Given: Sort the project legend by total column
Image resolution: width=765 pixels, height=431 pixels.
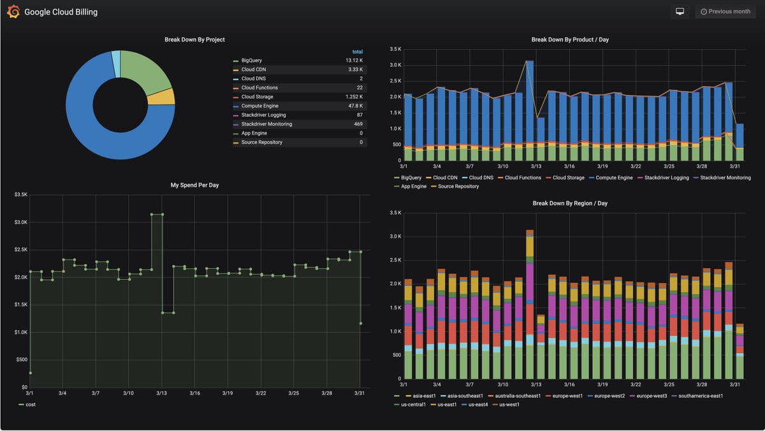Looking at the screenshot, I should pos(357,52).
